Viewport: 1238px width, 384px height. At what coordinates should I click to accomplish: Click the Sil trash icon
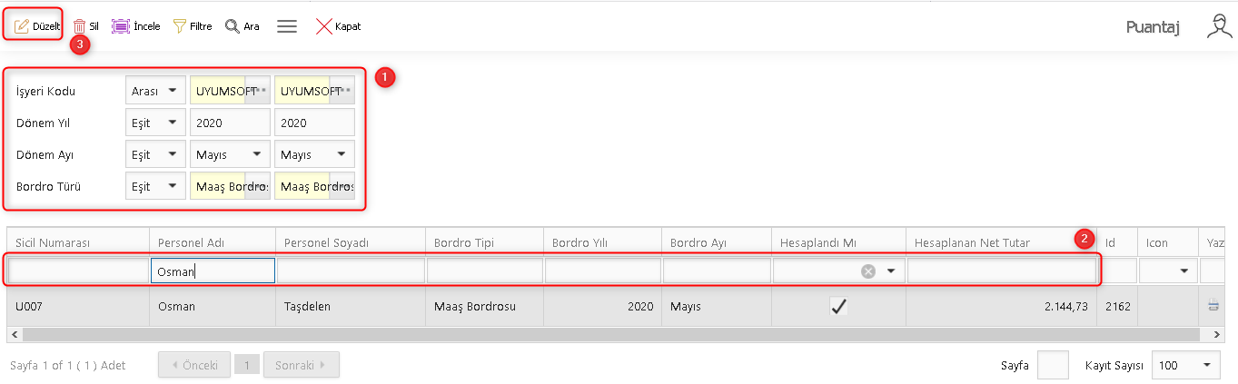point(80,26)
